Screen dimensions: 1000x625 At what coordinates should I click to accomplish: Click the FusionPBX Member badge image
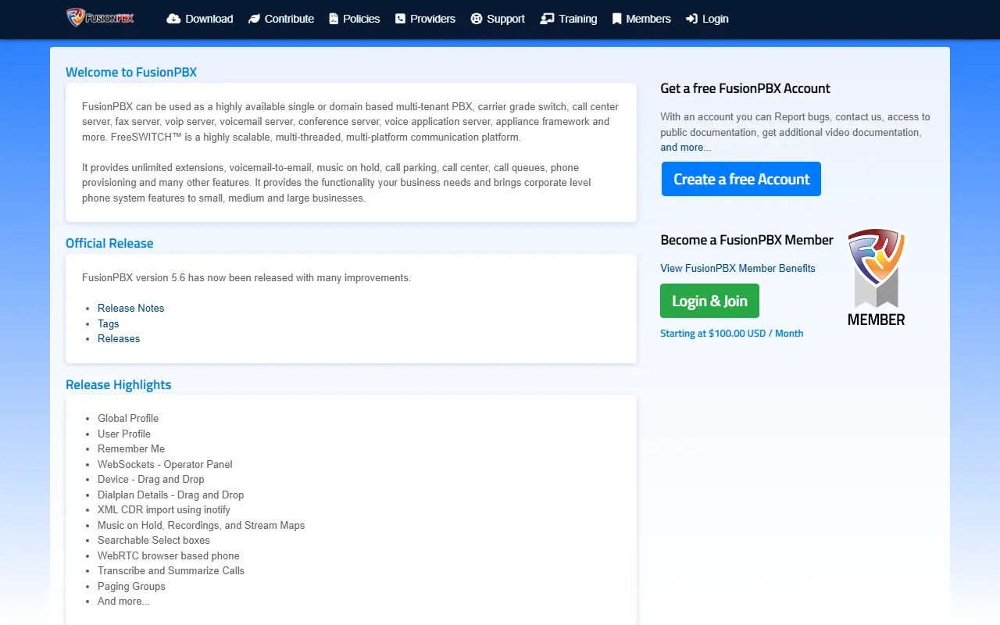pos(877,277)
